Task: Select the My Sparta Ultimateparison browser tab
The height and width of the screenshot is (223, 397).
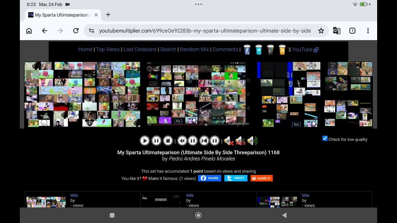Action: coord(63,15)
